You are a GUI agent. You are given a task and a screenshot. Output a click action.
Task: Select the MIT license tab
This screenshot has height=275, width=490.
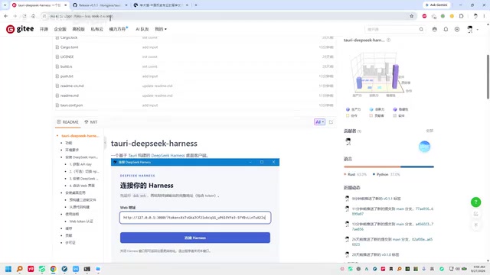tap(91, 122)
